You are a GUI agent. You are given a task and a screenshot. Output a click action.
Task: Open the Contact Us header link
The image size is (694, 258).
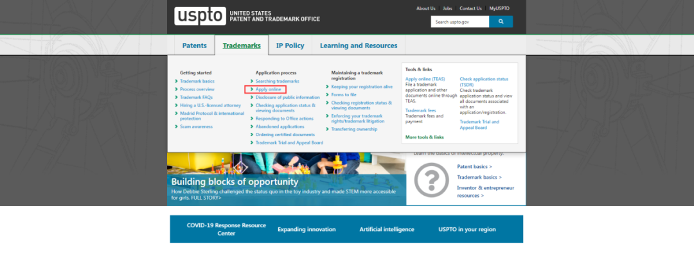click(470, 8)
